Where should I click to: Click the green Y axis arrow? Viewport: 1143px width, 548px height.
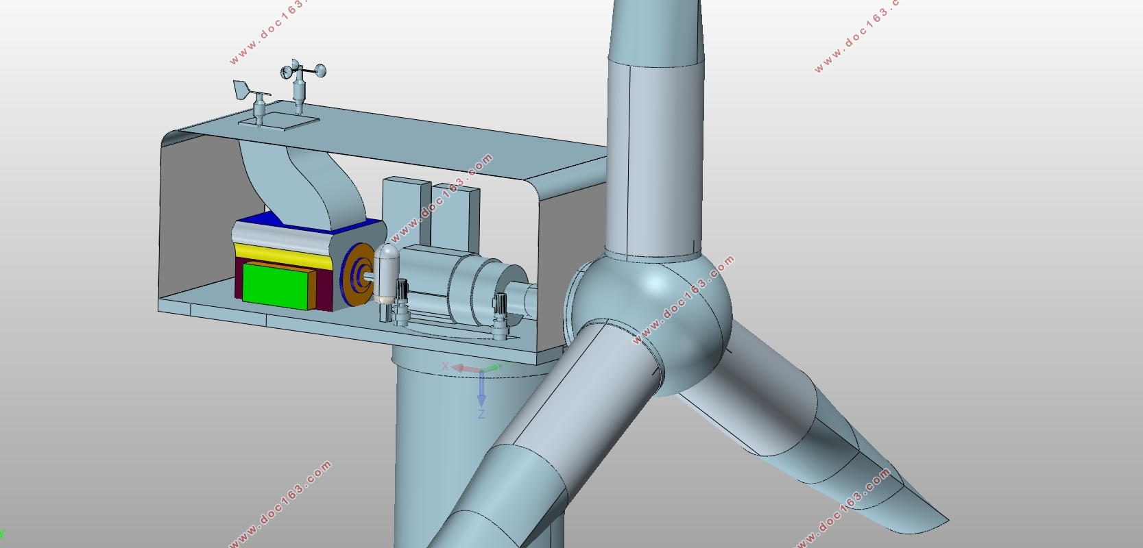492,369
